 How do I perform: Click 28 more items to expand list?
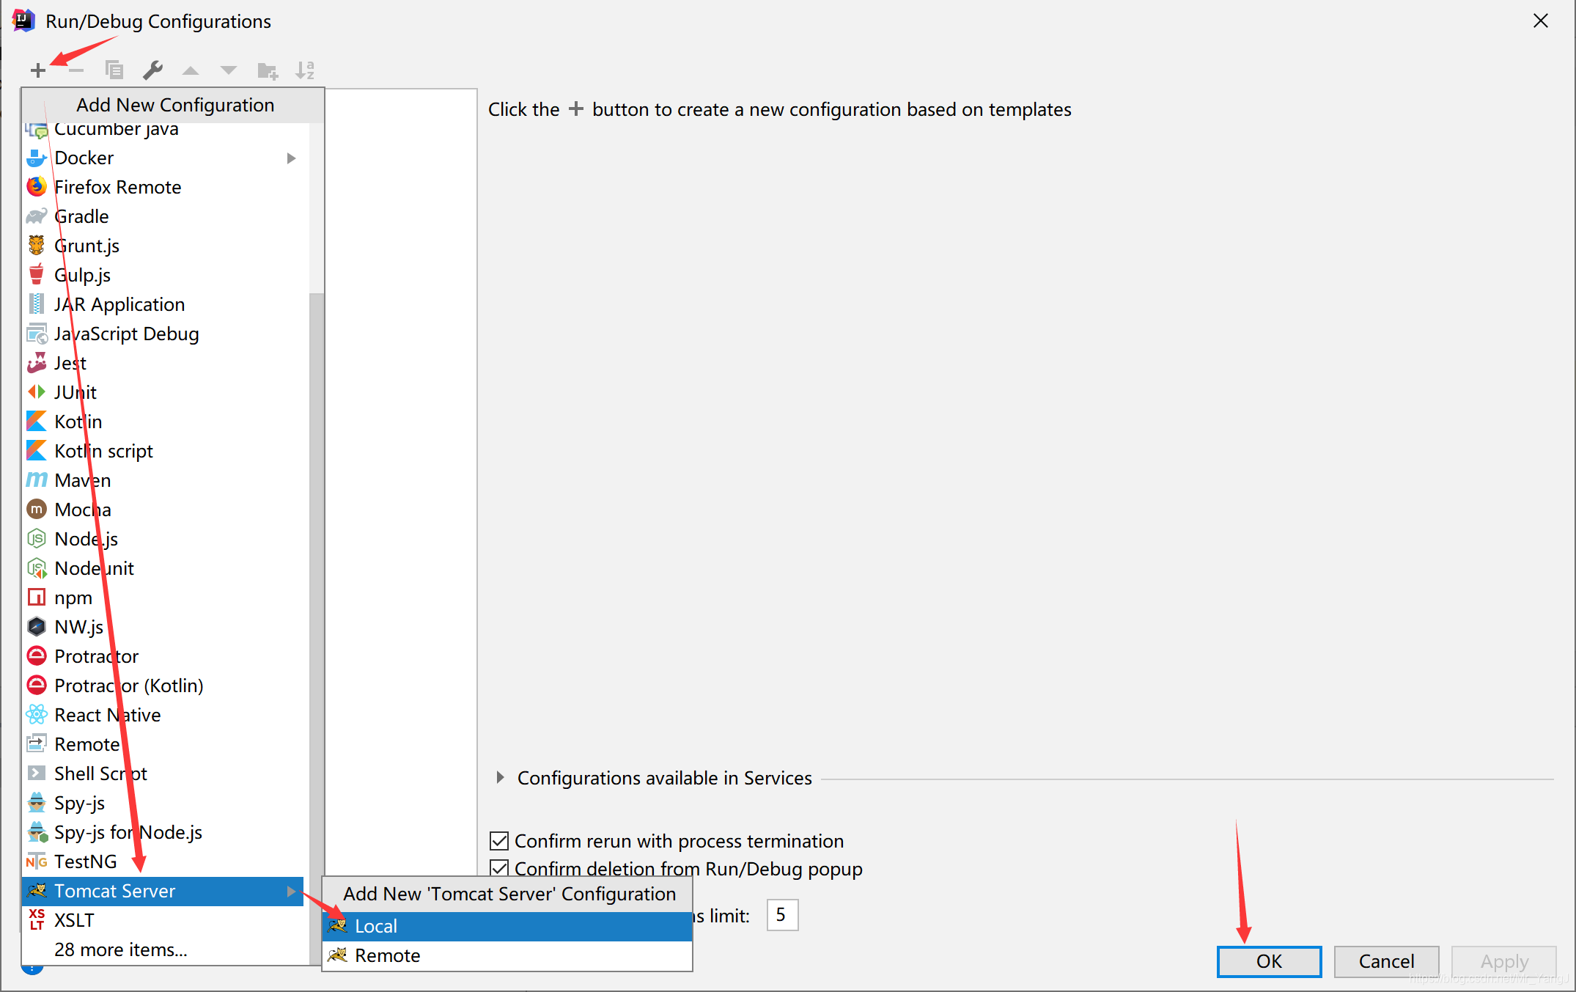[x=120, y=949]
